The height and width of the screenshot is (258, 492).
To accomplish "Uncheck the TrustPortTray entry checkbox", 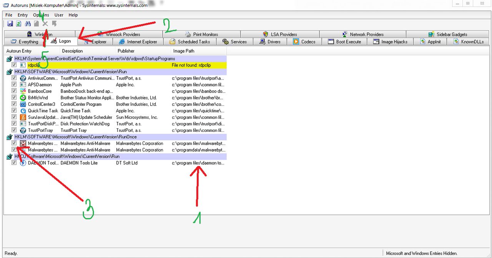I will 14,130.
